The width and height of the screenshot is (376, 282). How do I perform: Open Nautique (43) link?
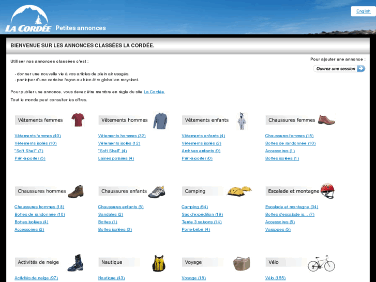(x=112, y=278)
